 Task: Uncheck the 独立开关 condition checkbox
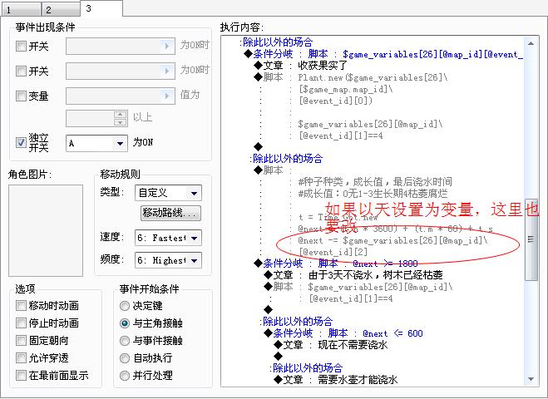pyautogui.click(x=21, y=142)
